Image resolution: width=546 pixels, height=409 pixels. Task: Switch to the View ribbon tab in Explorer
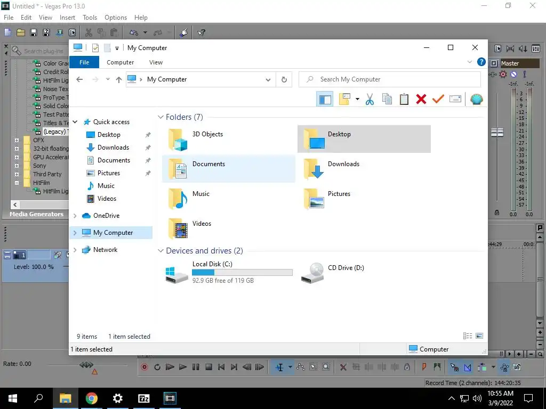click(156, 62)
